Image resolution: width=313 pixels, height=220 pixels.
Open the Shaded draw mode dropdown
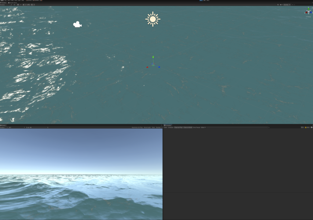click(6, 5)
